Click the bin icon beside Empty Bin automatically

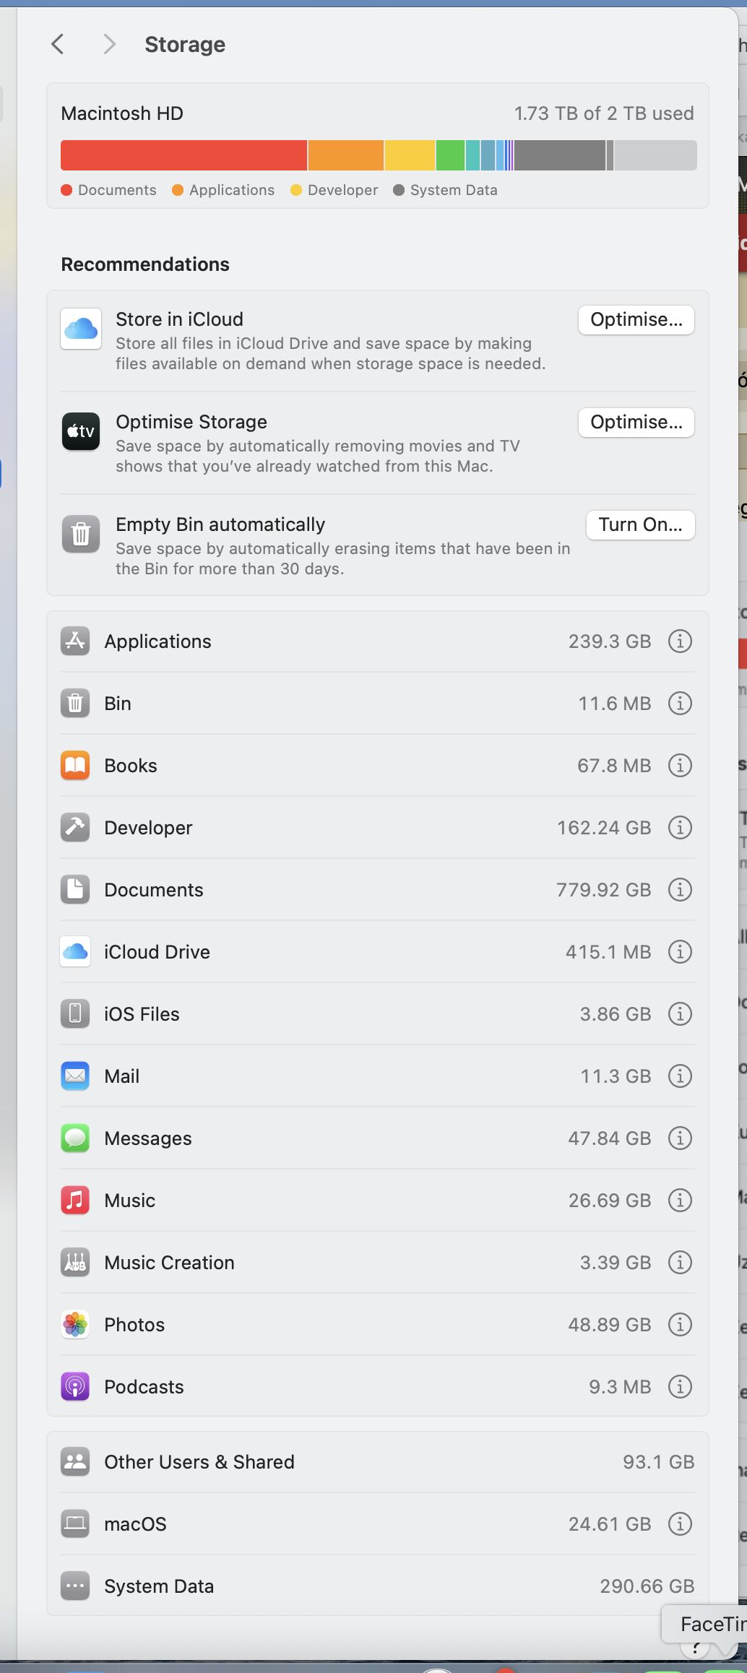pyautogui.click(x=81, y=534)
